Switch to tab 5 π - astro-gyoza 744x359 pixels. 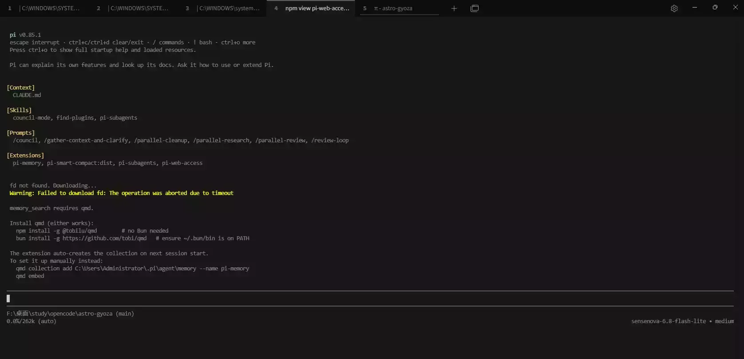(x=400, y=8)
